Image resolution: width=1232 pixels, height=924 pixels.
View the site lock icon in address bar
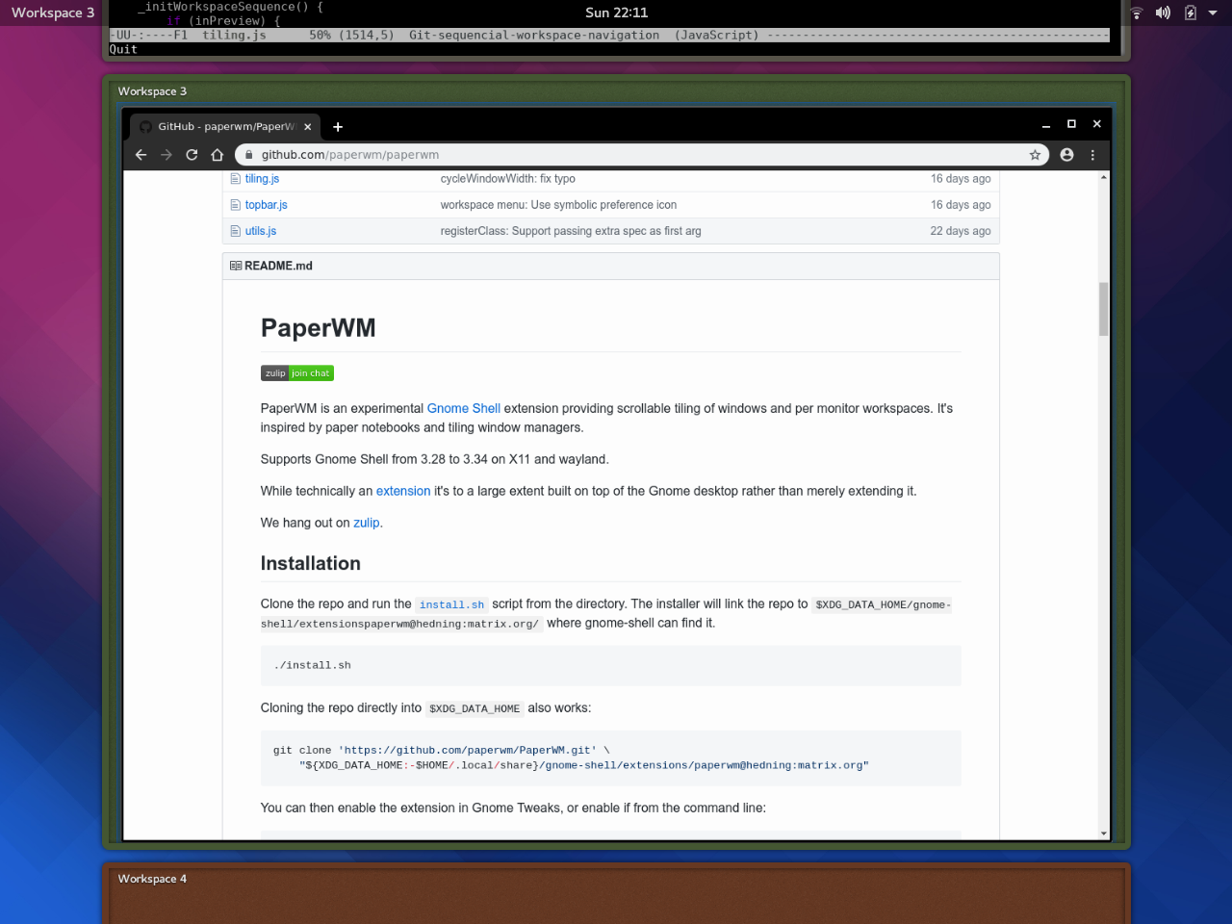(x=249, y=155)
